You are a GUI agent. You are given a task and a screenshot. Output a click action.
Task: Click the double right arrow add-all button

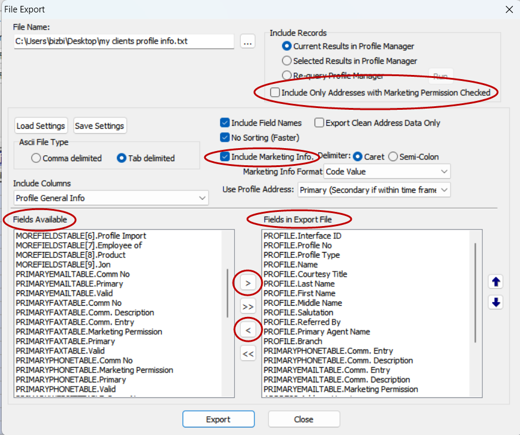tap(248, 306)
